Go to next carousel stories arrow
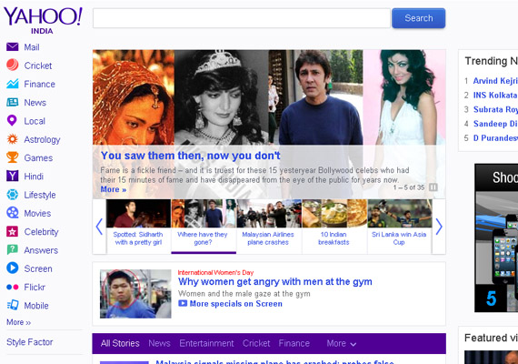Screen dimensions: 518x364 tap(439, 227)
